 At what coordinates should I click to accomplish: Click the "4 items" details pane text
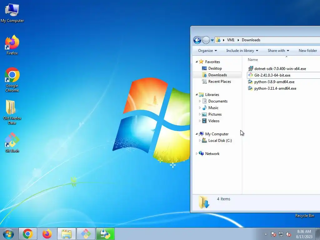223,199
